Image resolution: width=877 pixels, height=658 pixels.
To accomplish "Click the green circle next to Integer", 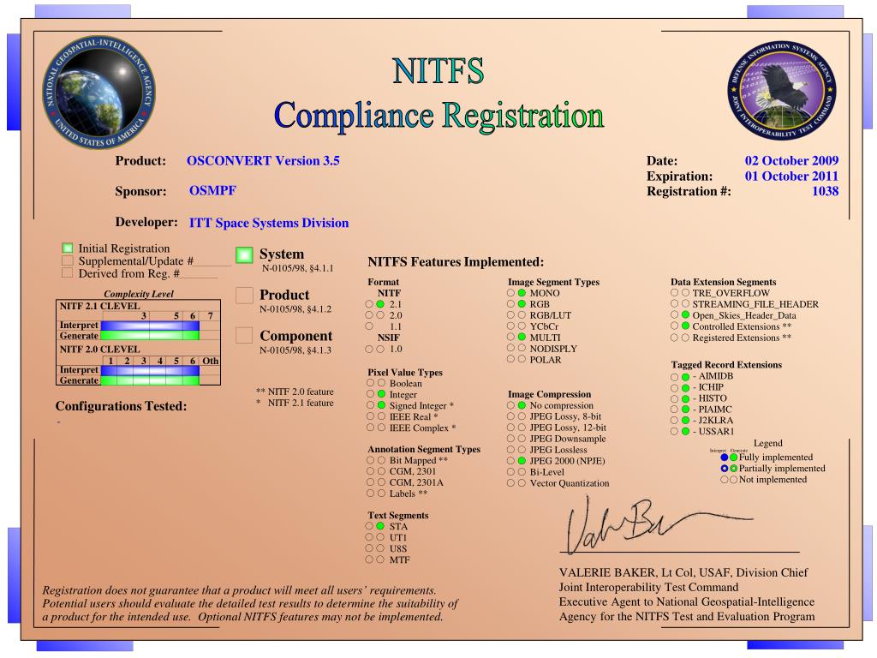I will 381,394.
